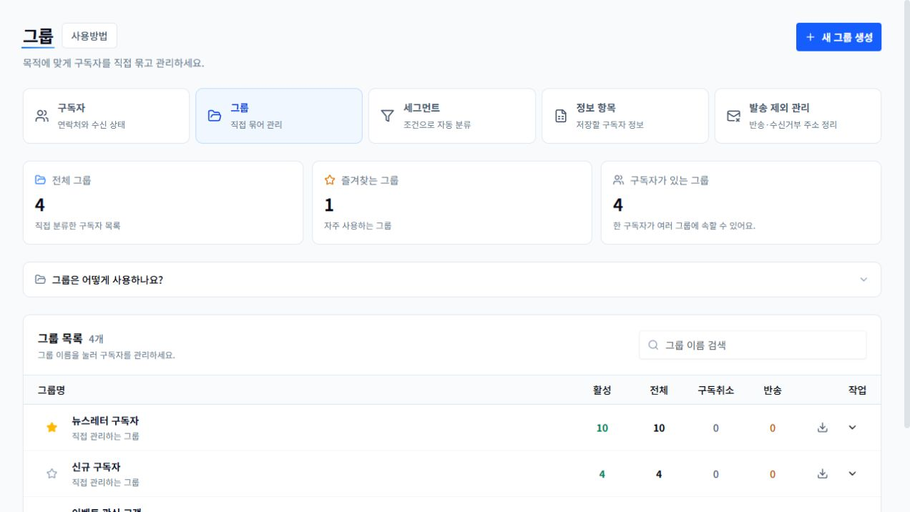Viewport: 910px width, 512px height.
Task: Expand the 그룹은 어떻게 사용하나요? section
Action: [x=452, y=280]
